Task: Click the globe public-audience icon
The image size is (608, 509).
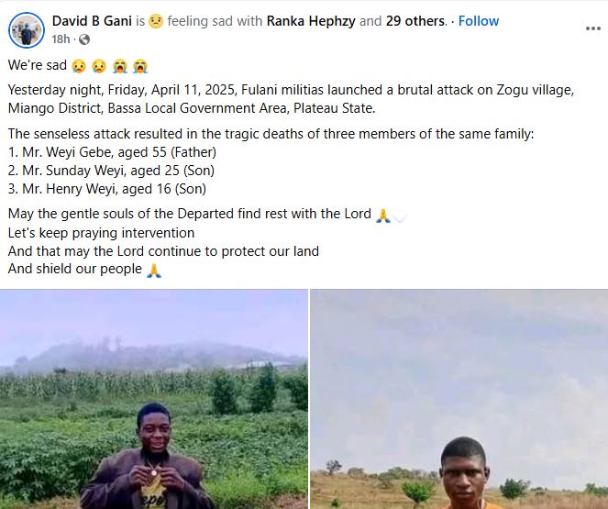Action: click(x=84, y=39)
